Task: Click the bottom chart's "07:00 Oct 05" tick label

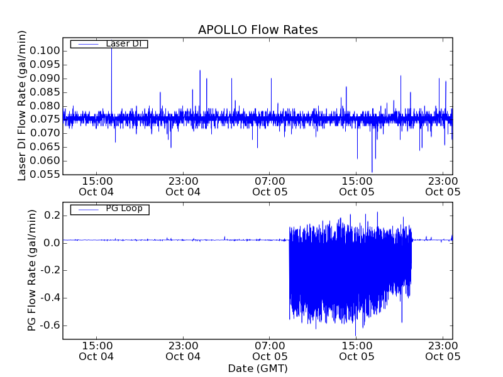Action: pyautogui.click(x=270, y=351)
